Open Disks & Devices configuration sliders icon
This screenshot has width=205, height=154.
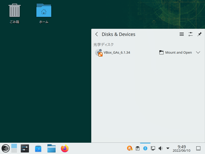pos(191,34)
